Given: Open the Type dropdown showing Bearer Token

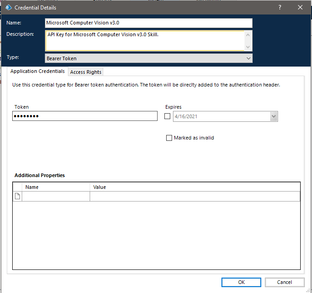Looking at the screenshot, I should tap(149, 58).
